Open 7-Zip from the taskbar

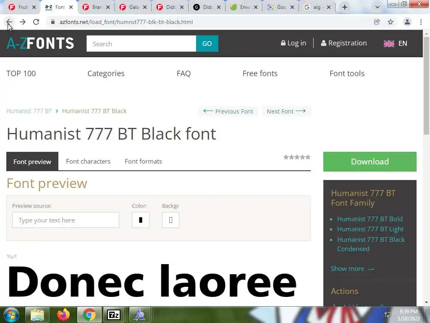[114, 315]
